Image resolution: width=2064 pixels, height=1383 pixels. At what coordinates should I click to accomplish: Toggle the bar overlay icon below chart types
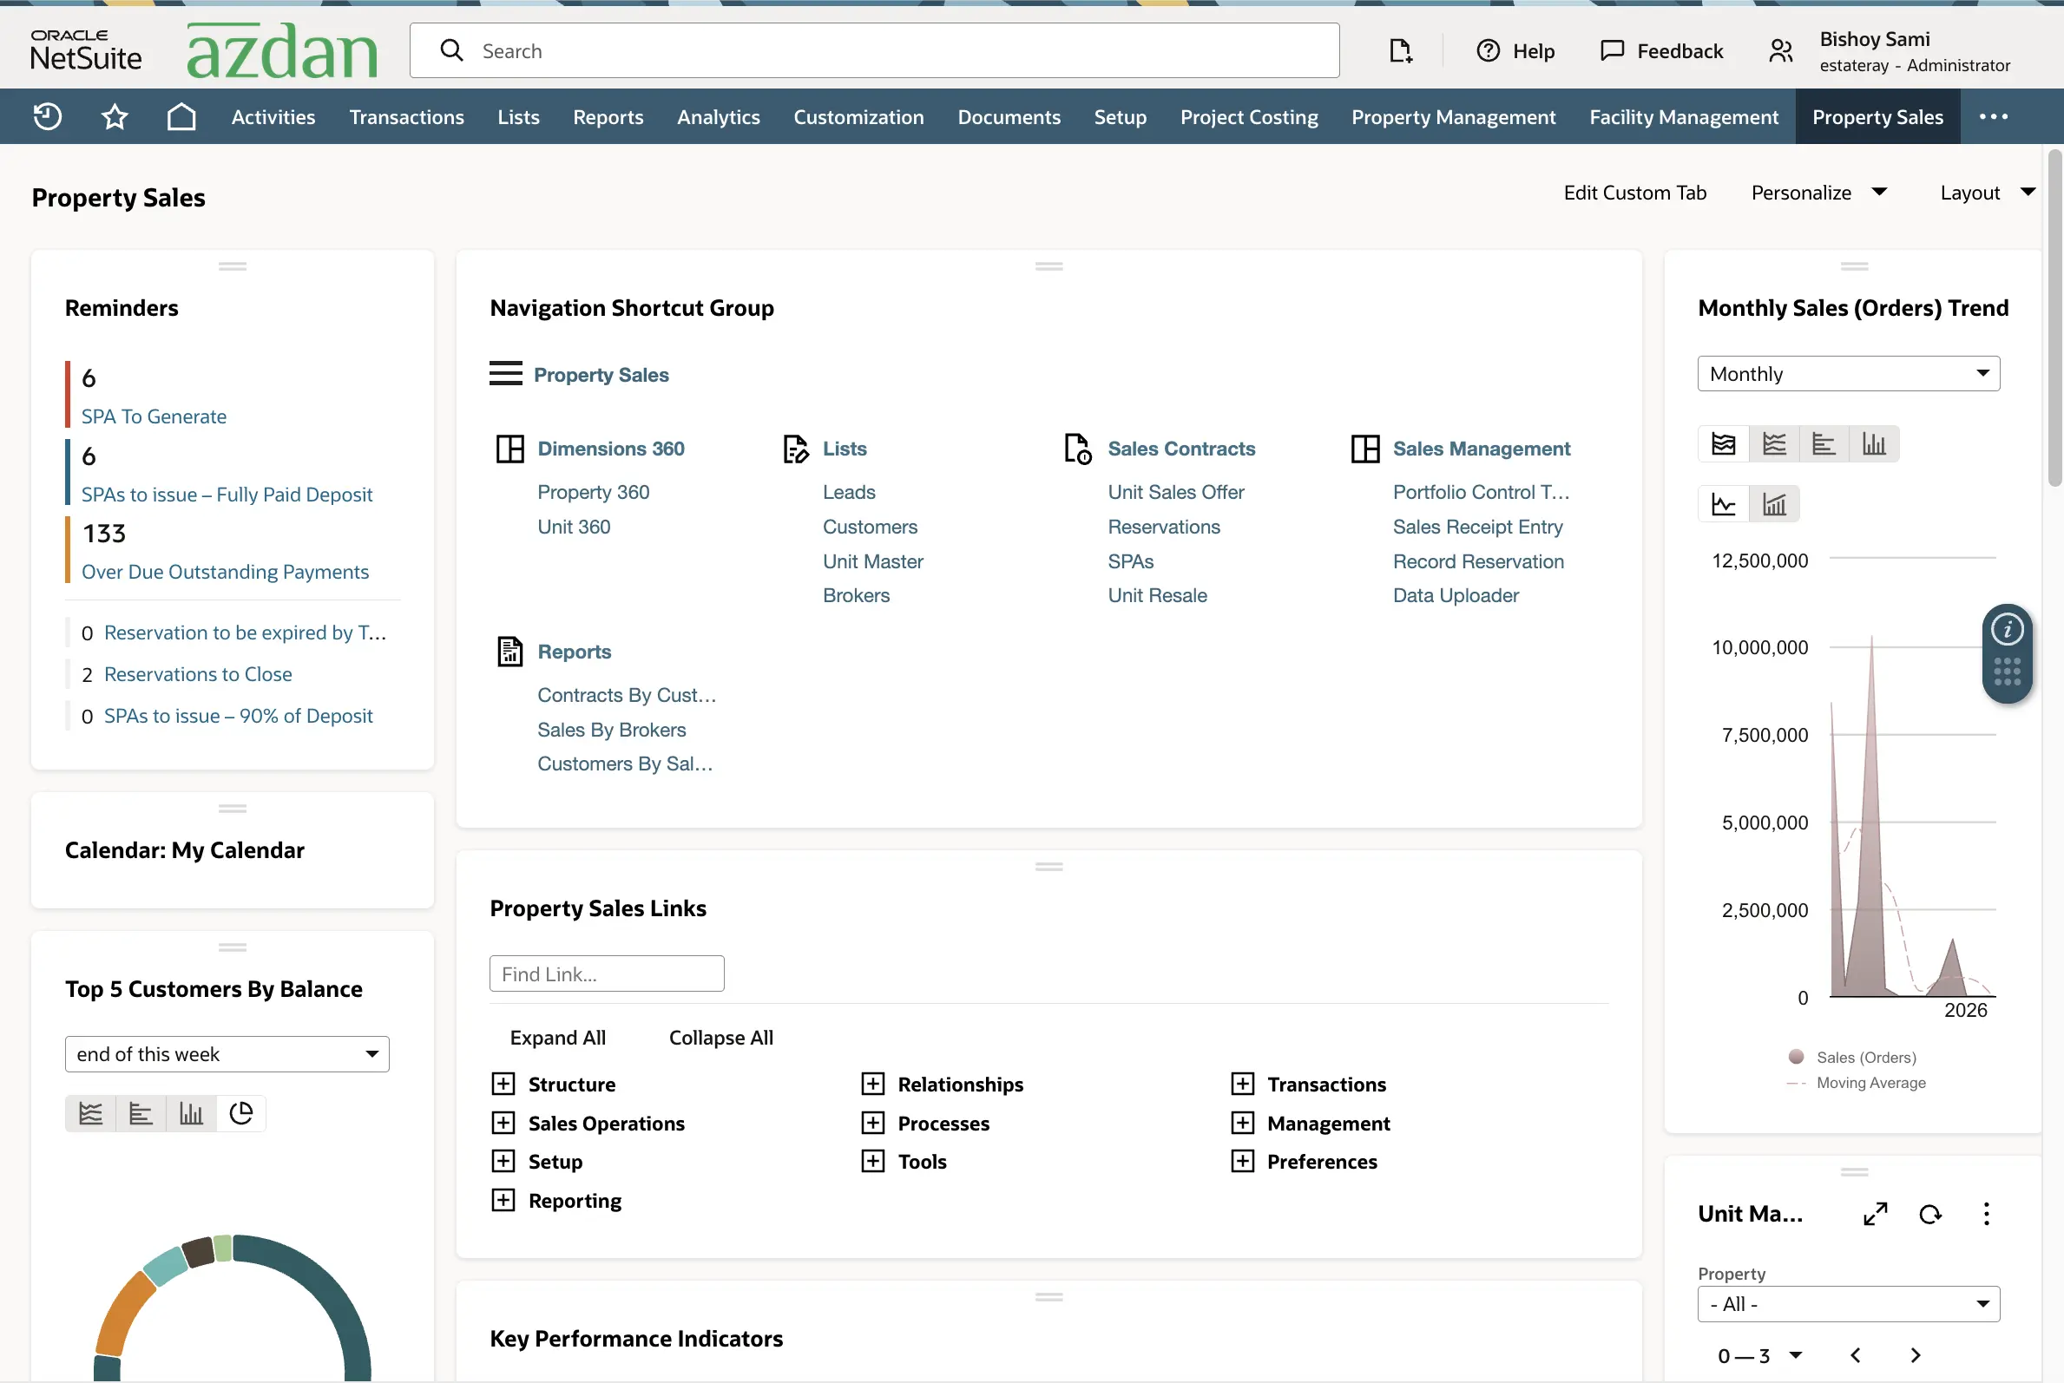tap(1774, 504)
